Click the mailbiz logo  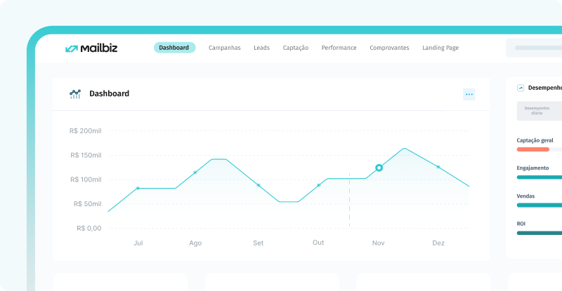tap(91, 48)
